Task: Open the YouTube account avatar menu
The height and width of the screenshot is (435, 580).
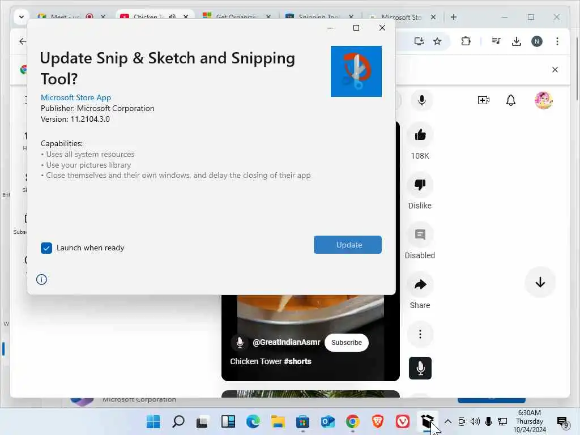Action: point(543,100)
